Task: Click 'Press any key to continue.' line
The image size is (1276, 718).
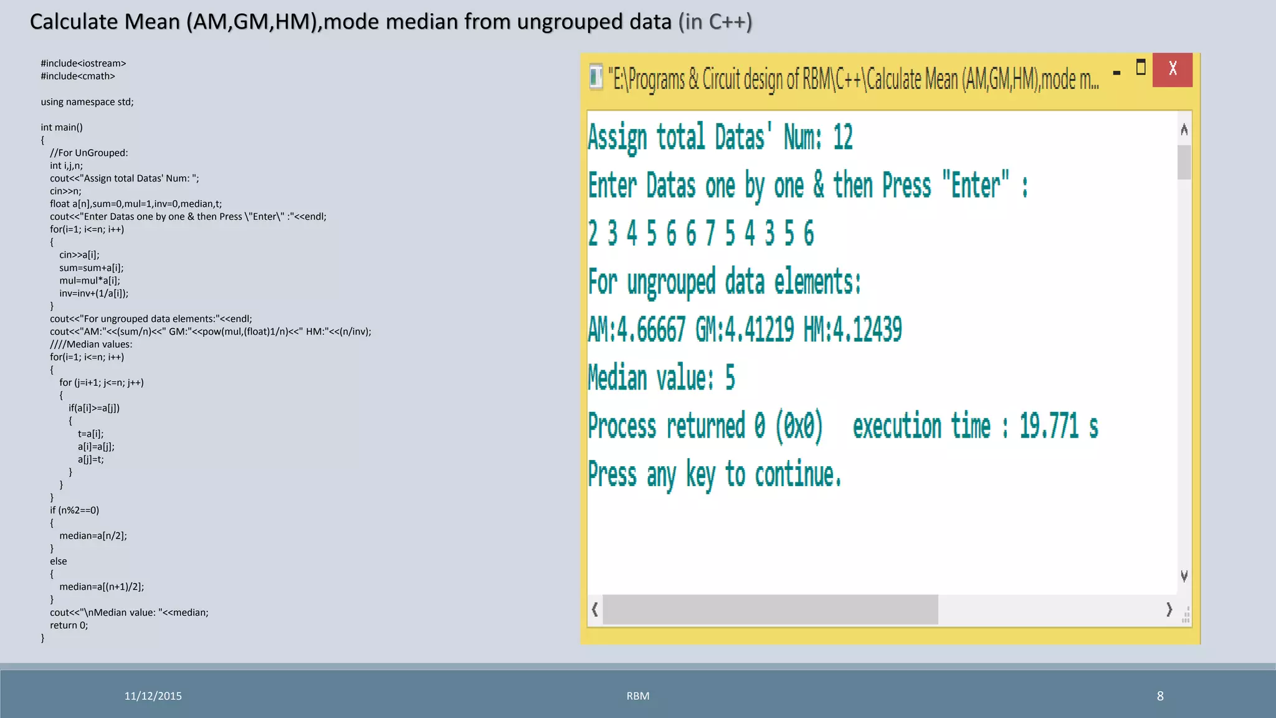Action: tap(715, 476)
